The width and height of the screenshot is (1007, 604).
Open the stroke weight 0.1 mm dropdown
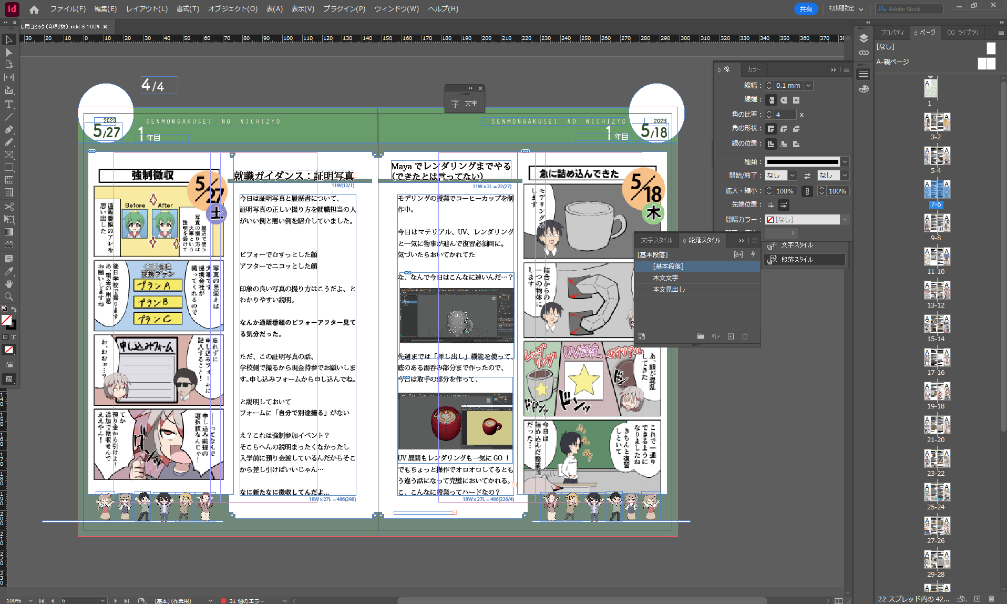click(809, 86)
